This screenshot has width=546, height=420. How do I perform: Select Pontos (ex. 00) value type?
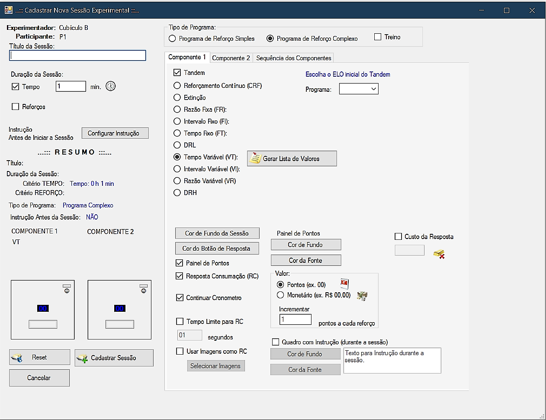click(x=280, y=284)
